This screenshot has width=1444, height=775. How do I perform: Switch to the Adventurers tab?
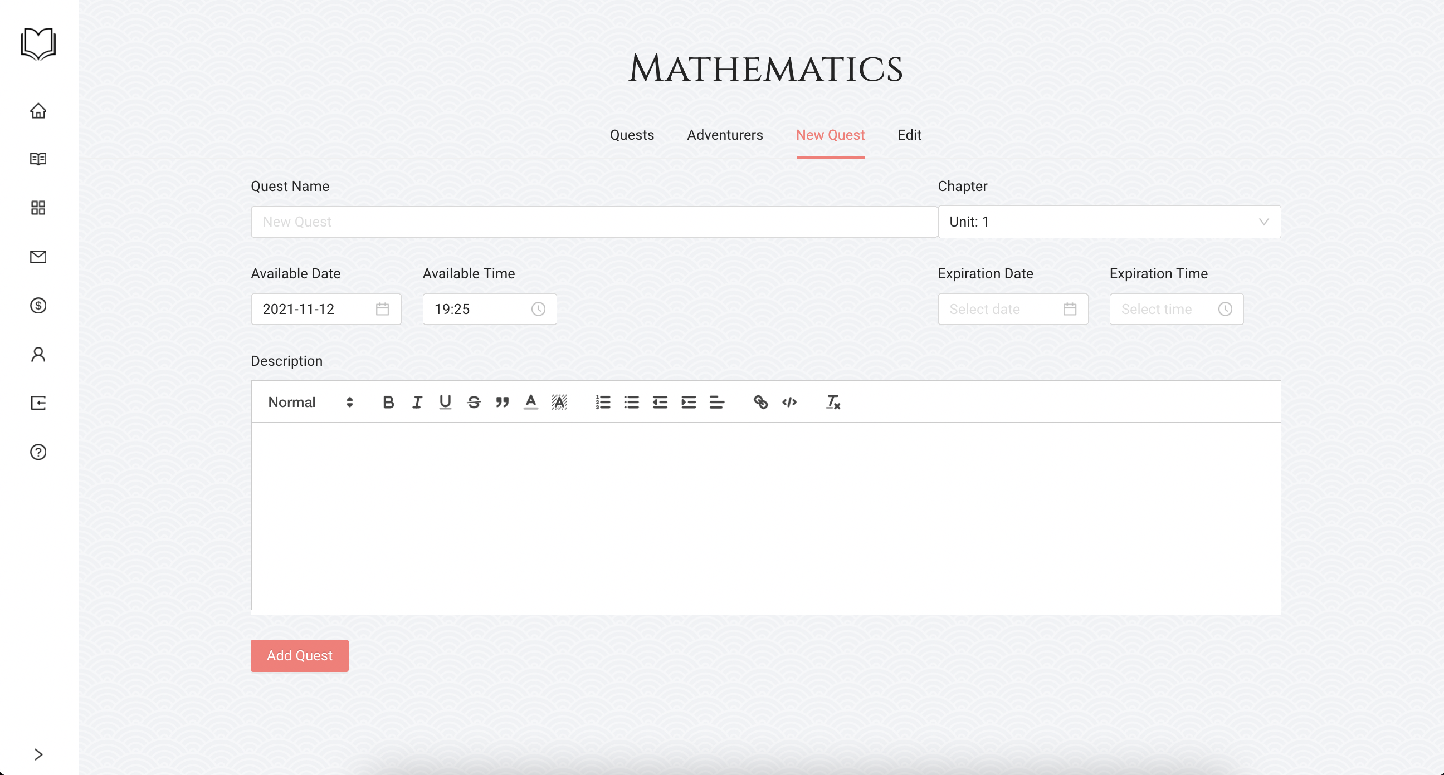point(725,135)
